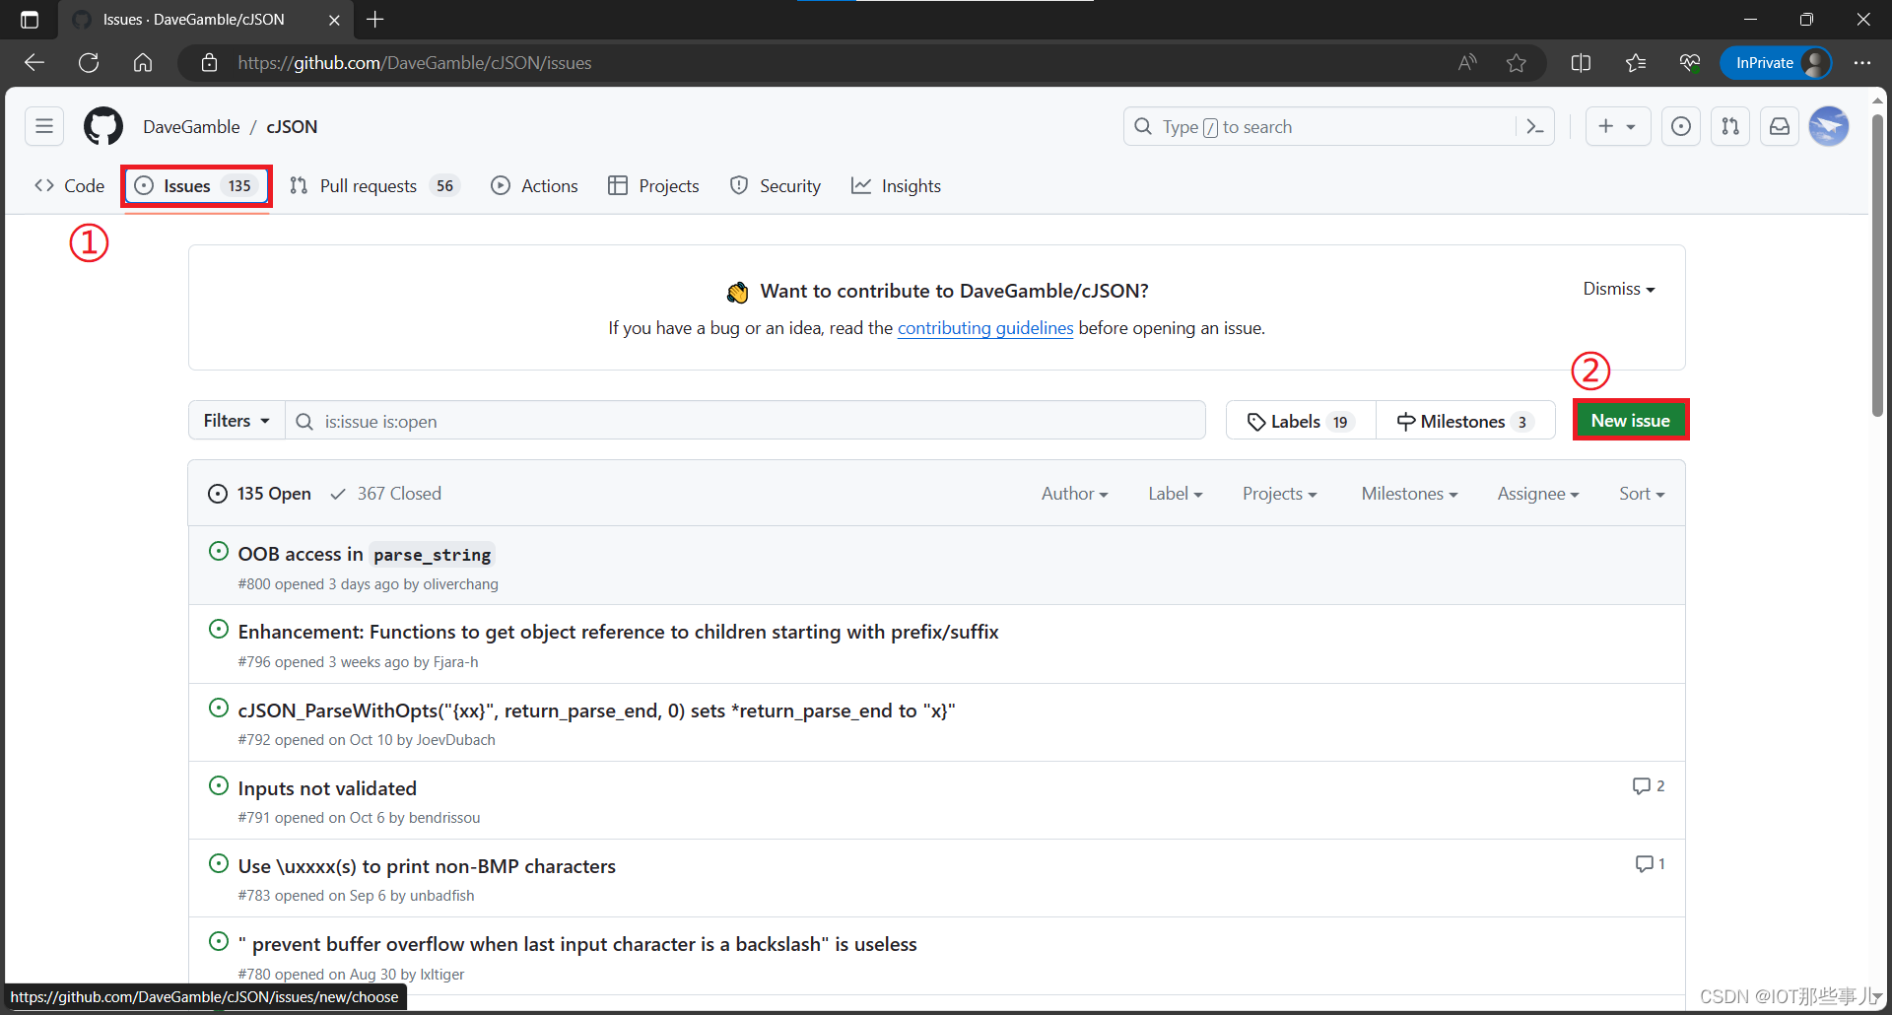Open the Labels 19 button
The width and height of the screenshot is (1892, 1015).
[x=1301, y=421]
